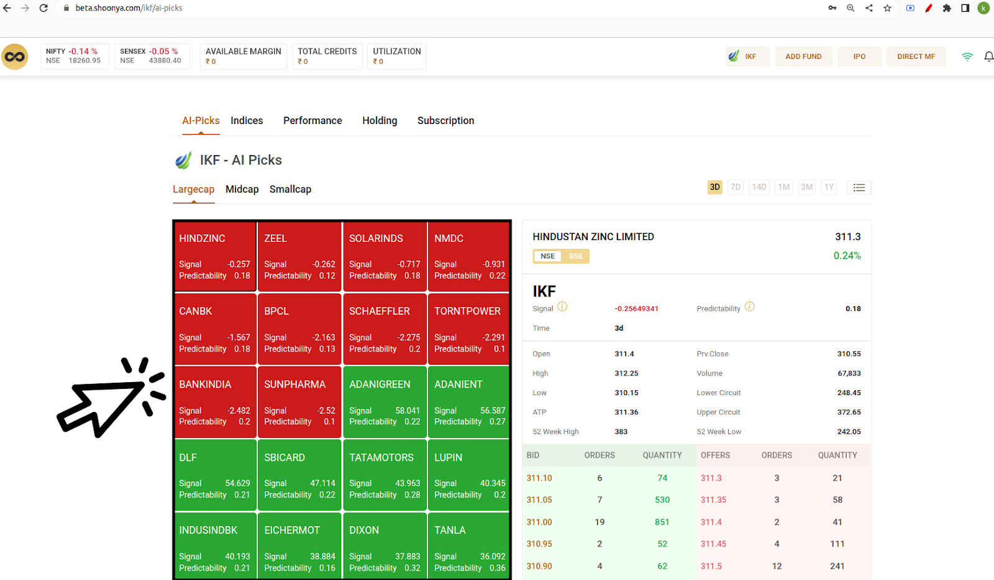
Task: Select the 7D timeframe
Action: pyautogui.click(x=736, y=187)
